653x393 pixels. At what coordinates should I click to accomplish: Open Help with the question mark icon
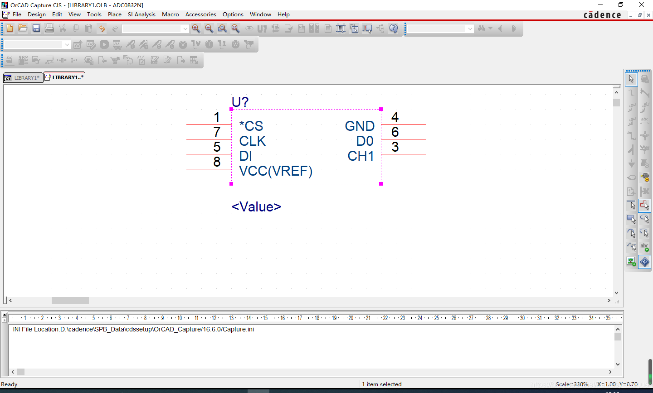click(394, 29)
